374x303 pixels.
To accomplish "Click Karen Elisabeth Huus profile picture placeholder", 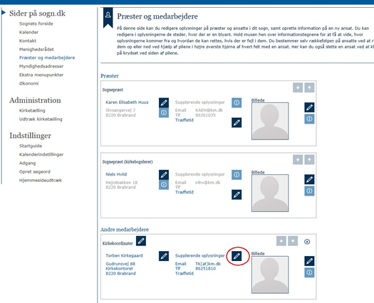I will click(x=270, y=121).
